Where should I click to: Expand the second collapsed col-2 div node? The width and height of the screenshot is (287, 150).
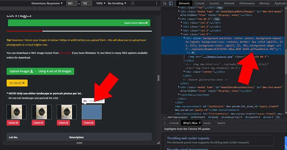click(182, 27)
